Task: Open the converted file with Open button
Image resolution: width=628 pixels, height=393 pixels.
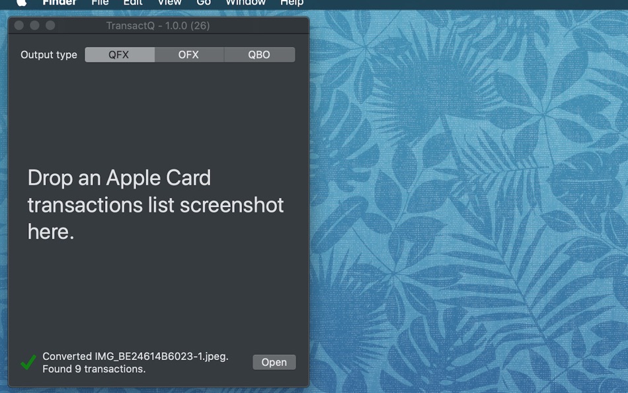Action: 274,362
